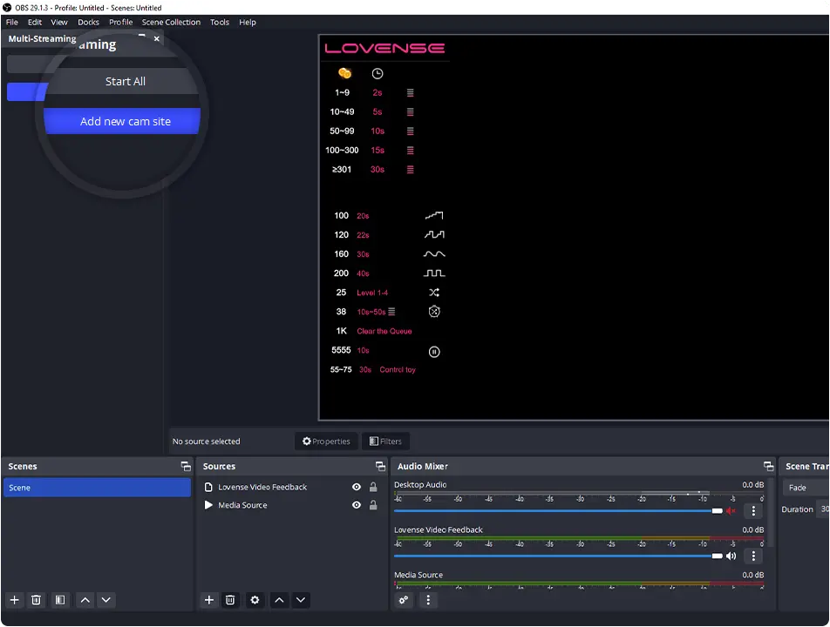This screenshot has width=830, height=627.
Task: Click the pulse pattern icon beside 120
Action: tap(434, 235)
